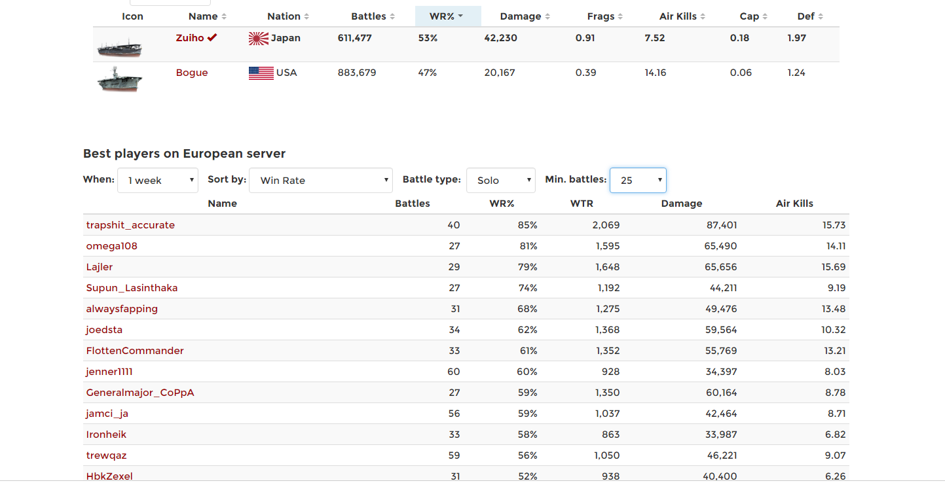Click the players table Battles header
Viewport: 945px width, 498px height.
click(x=413, y=204)
